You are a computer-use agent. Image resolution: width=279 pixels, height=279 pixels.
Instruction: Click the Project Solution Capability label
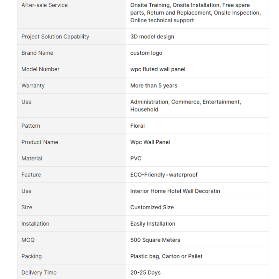click(55, 37)
